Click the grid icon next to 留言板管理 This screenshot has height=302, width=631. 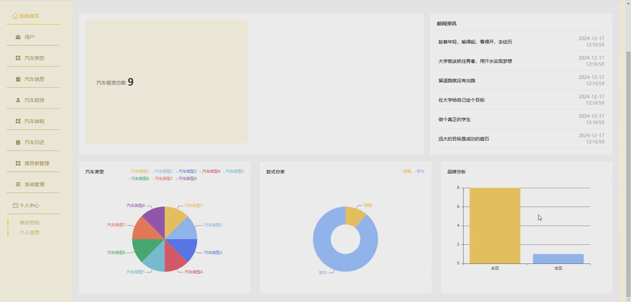coord(18,163)
